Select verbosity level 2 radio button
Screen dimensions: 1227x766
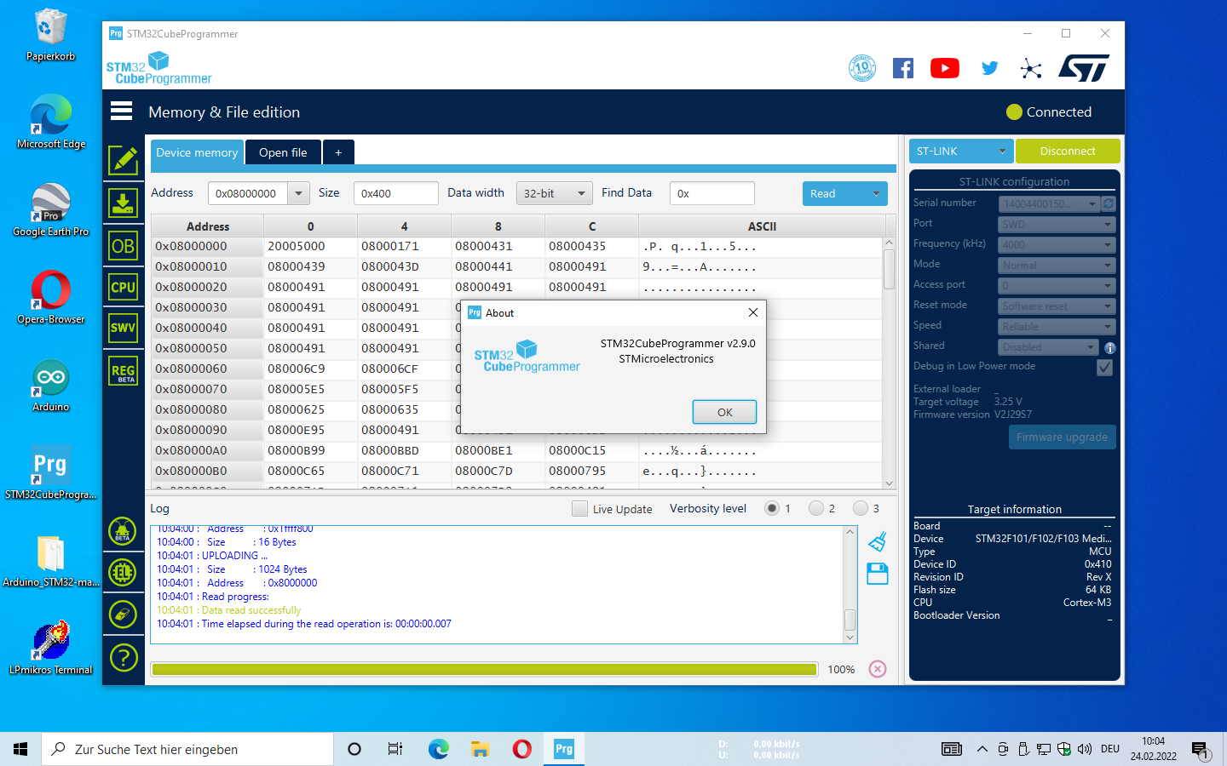[x=816, y=508]
